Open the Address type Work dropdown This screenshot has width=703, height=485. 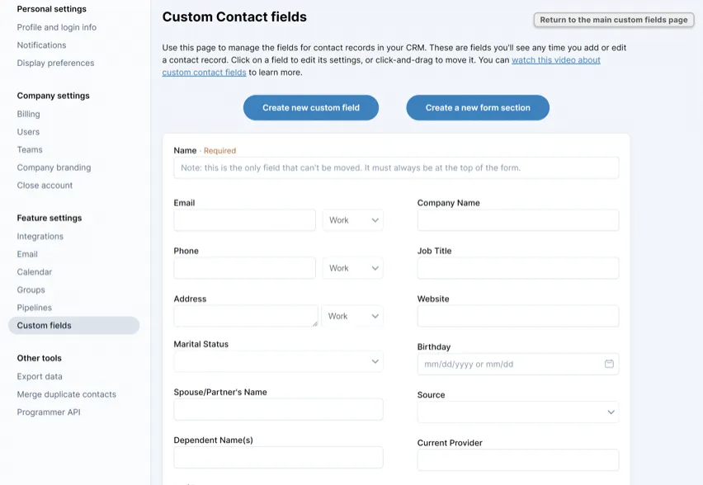(352, 315)
